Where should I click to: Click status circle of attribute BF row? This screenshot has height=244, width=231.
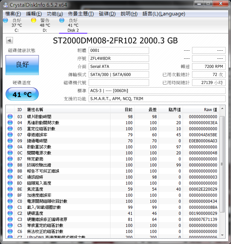pos(10,195)
